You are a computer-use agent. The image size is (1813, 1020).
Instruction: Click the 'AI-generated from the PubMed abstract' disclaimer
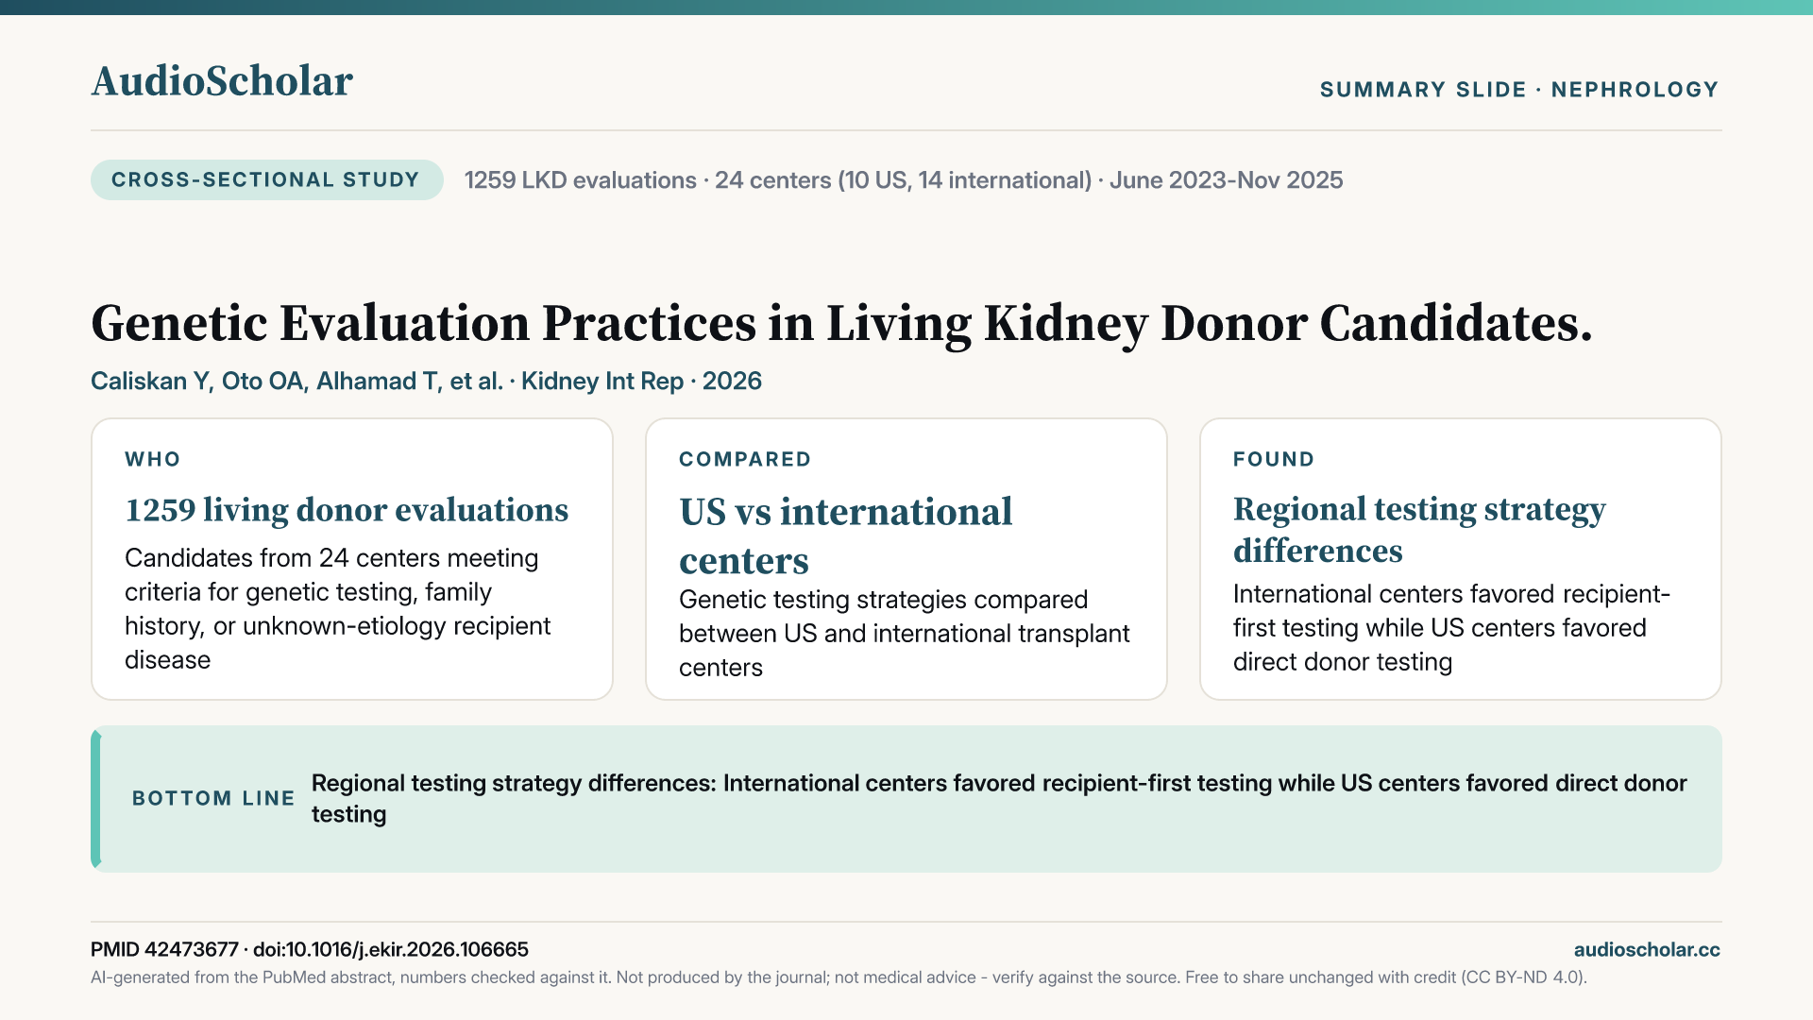pos(839,977)
